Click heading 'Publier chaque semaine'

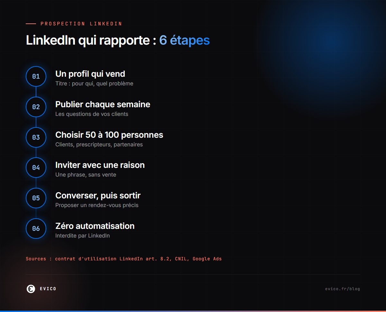[103, 104]
